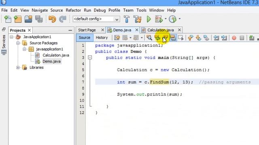Switch to the Calculation.java editor tab
This screenshot has width=259, height=145.
click(x=160, y=30)
